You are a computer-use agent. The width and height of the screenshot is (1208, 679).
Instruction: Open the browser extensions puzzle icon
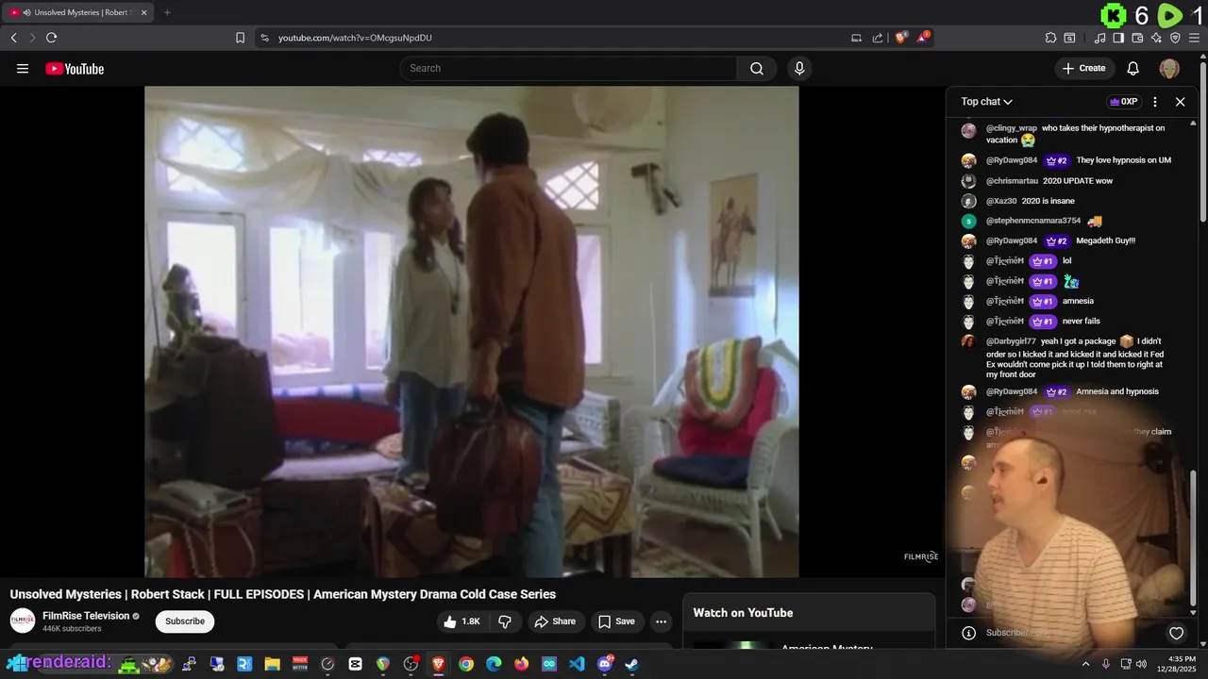coord(1050,38)
